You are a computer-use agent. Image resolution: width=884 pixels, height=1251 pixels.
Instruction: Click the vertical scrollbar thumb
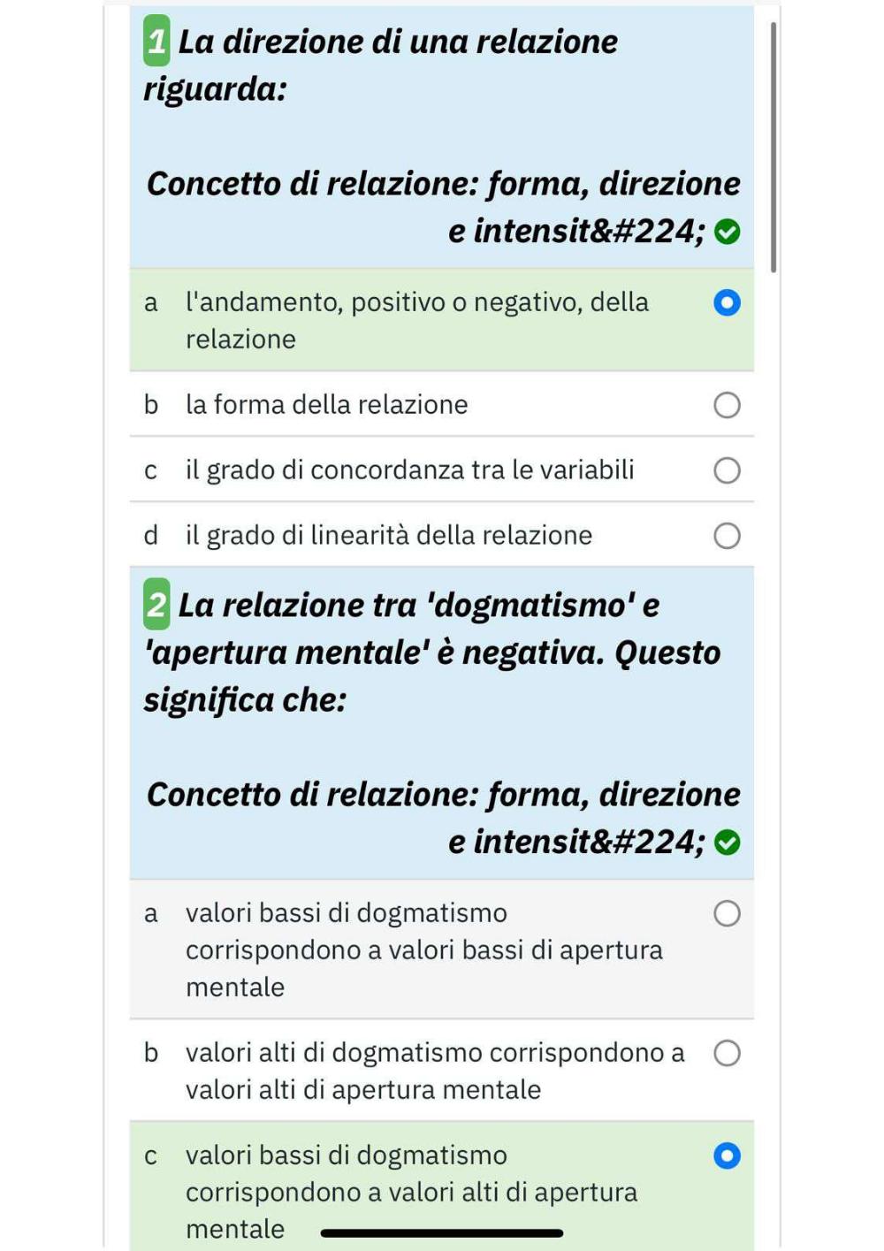click(773, 148)
